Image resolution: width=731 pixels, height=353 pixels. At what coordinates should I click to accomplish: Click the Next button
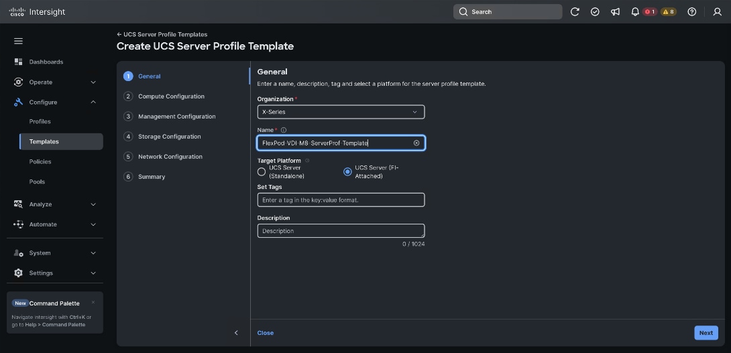(x=706, y=332)
